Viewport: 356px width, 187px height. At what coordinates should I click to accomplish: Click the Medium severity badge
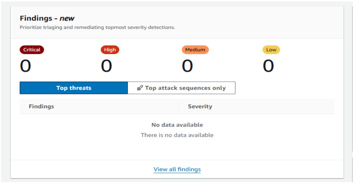click(x=195, y=50)
